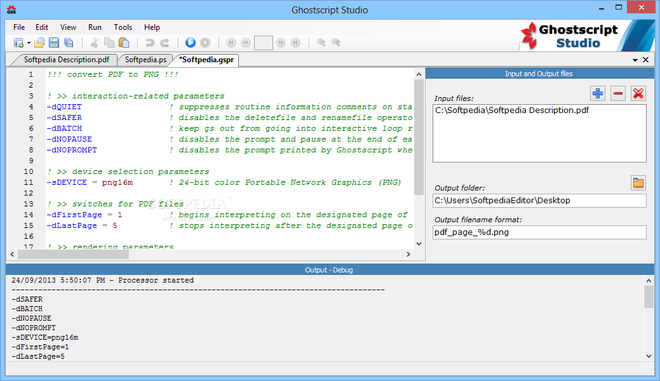Click the editor vertical scrollbar up arrow
This screenshot has width=660, height=381.
coord(419,74)
